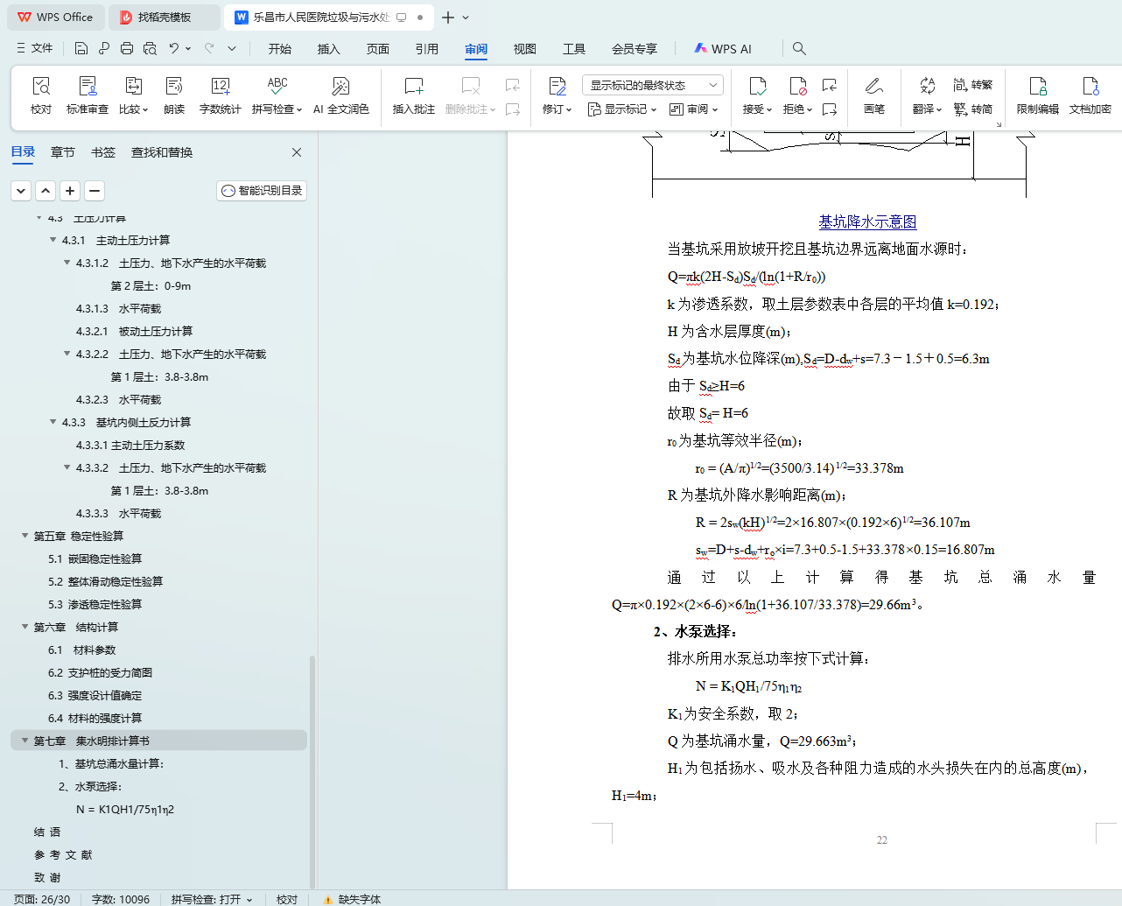Screen dimensions: 1122x906
Task: Go to outline item 5.3 渗透稳定性验算
Action: coord(95,604)
